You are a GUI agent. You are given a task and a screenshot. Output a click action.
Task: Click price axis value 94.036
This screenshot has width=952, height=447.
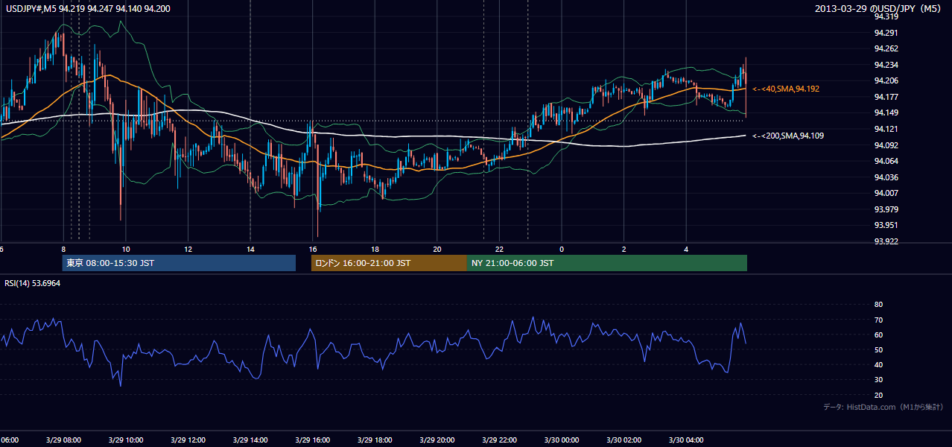coord(886,177)
